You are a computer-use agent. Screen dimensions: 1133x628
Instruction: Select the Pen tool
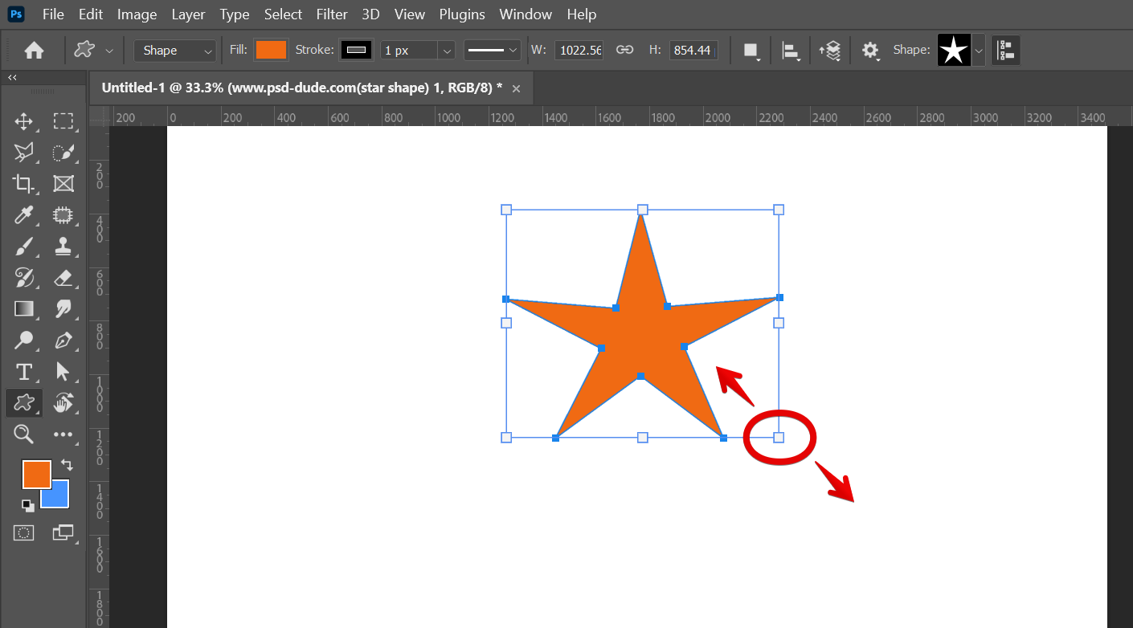tap(63, 341)
